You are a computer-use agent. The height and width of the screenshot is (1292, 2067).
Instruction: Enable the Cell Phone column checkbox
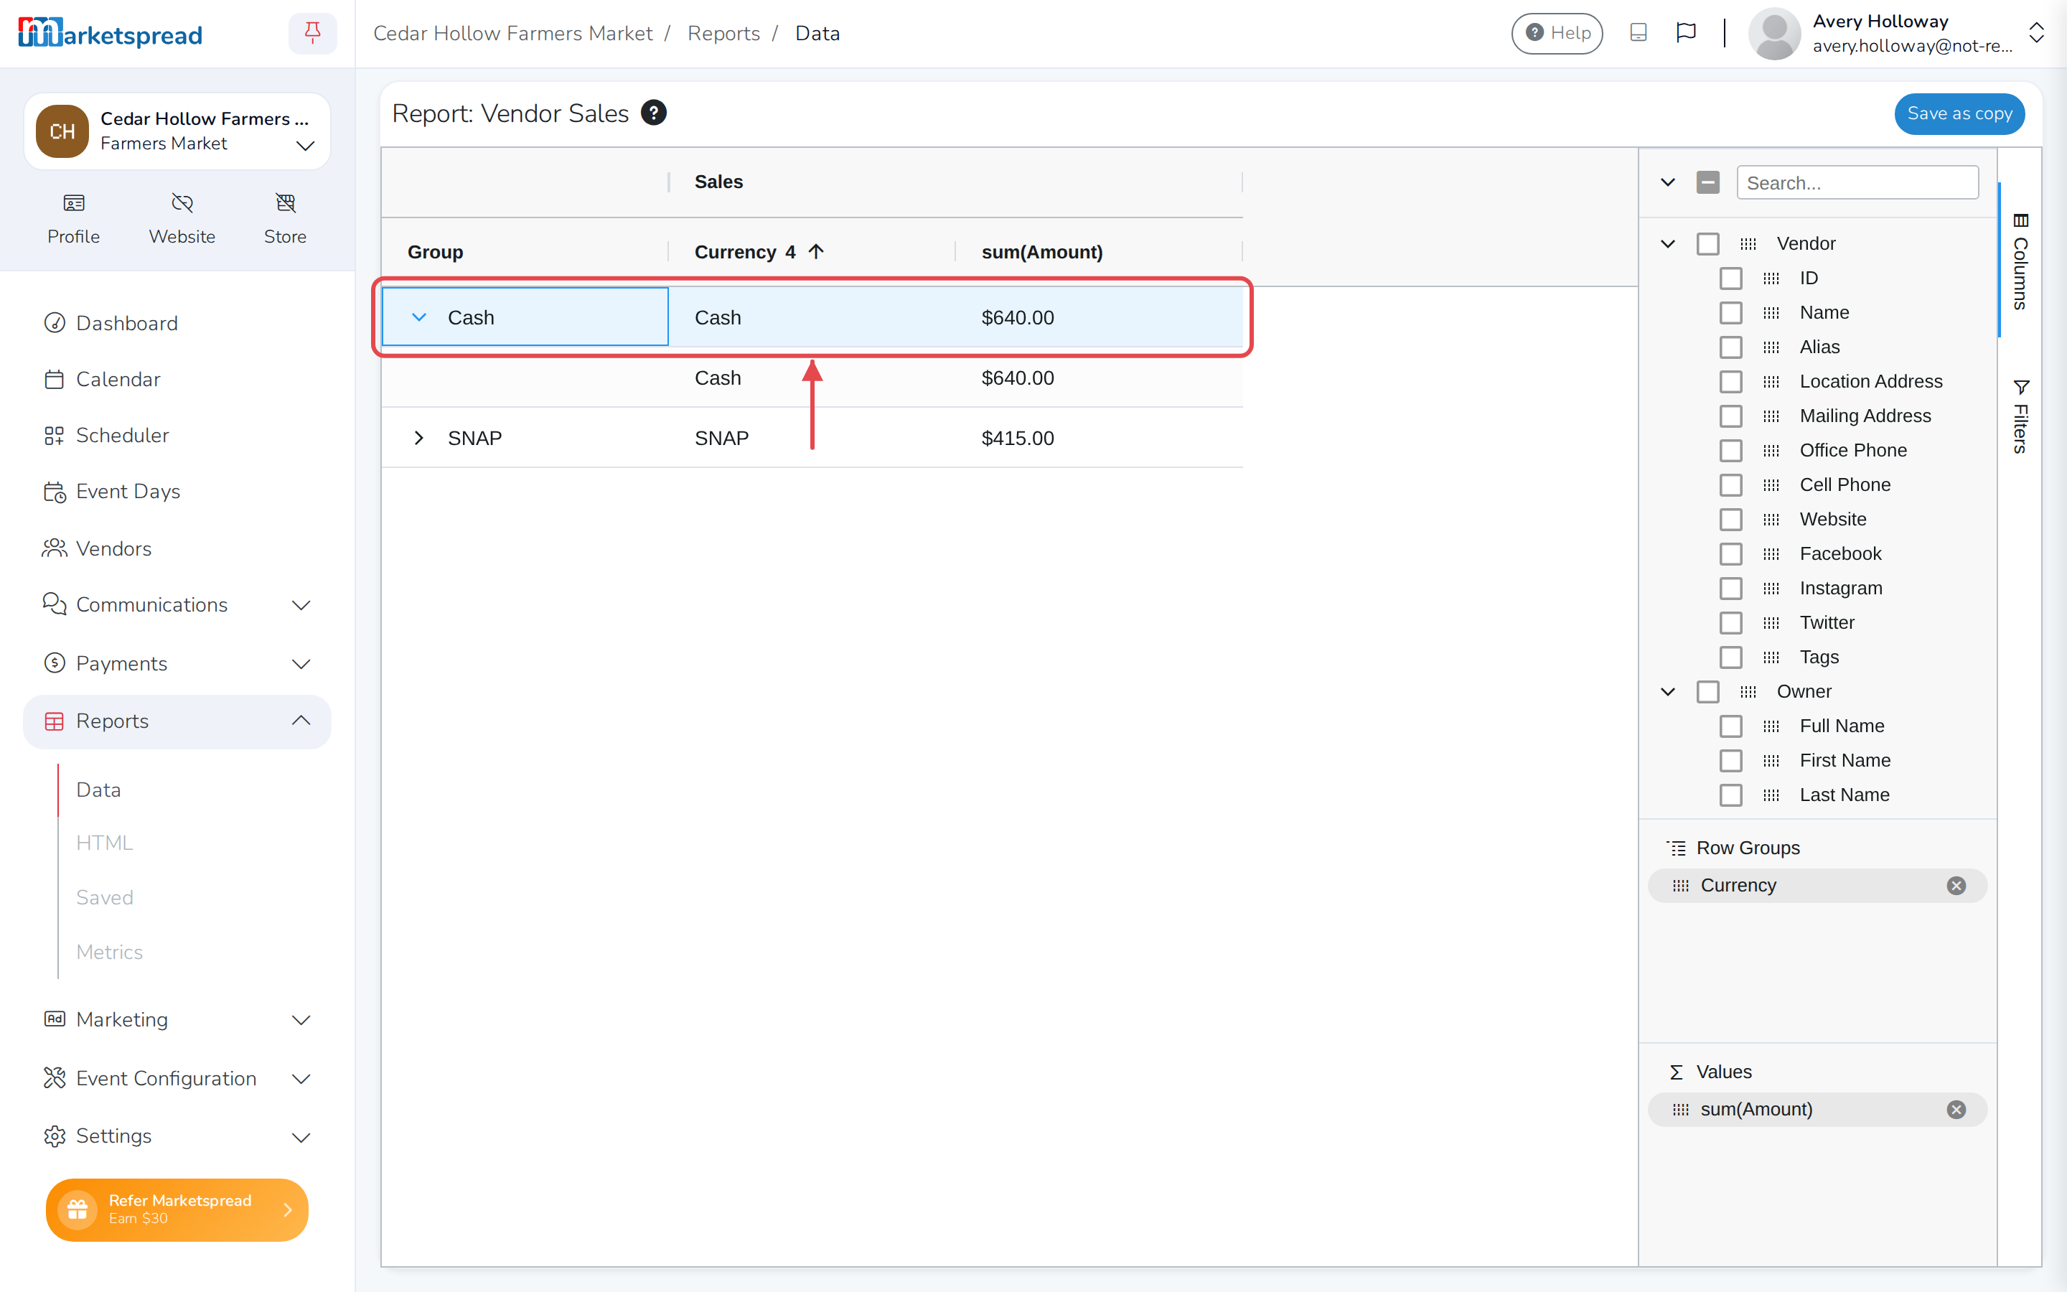(1730, 484)
